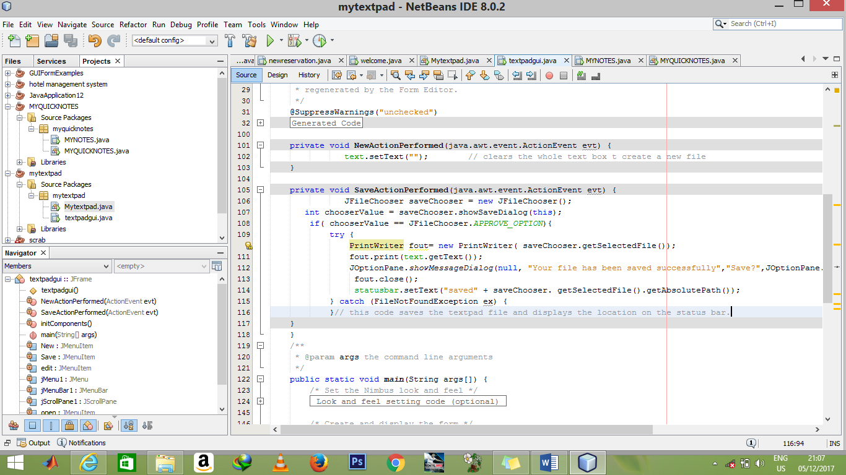Open the Debug menu
This screenshot has height=475, width=846.
click(x=181, y=25)
